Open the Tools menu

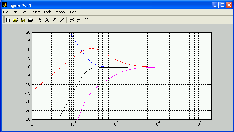(47, 12)
